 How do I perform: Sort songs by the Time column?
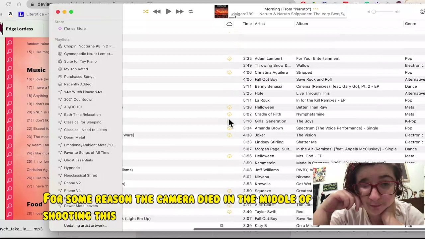click(x=247, y=24)
